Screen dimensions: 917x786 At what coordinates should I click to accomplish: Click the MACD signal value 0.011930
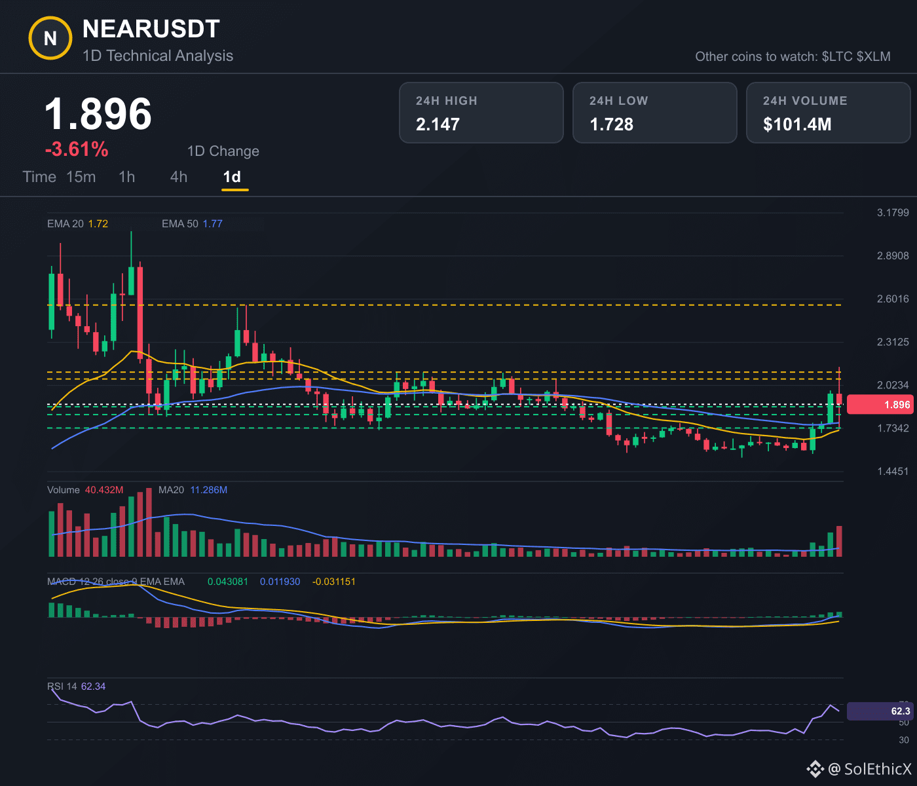[280, 582]
